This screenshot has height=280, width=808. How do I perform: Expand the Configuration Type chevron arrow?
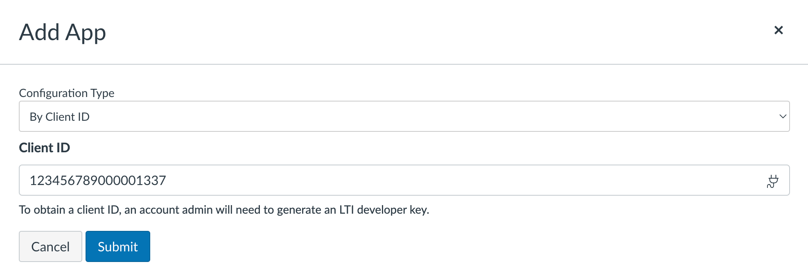click(x=783, y=117)
